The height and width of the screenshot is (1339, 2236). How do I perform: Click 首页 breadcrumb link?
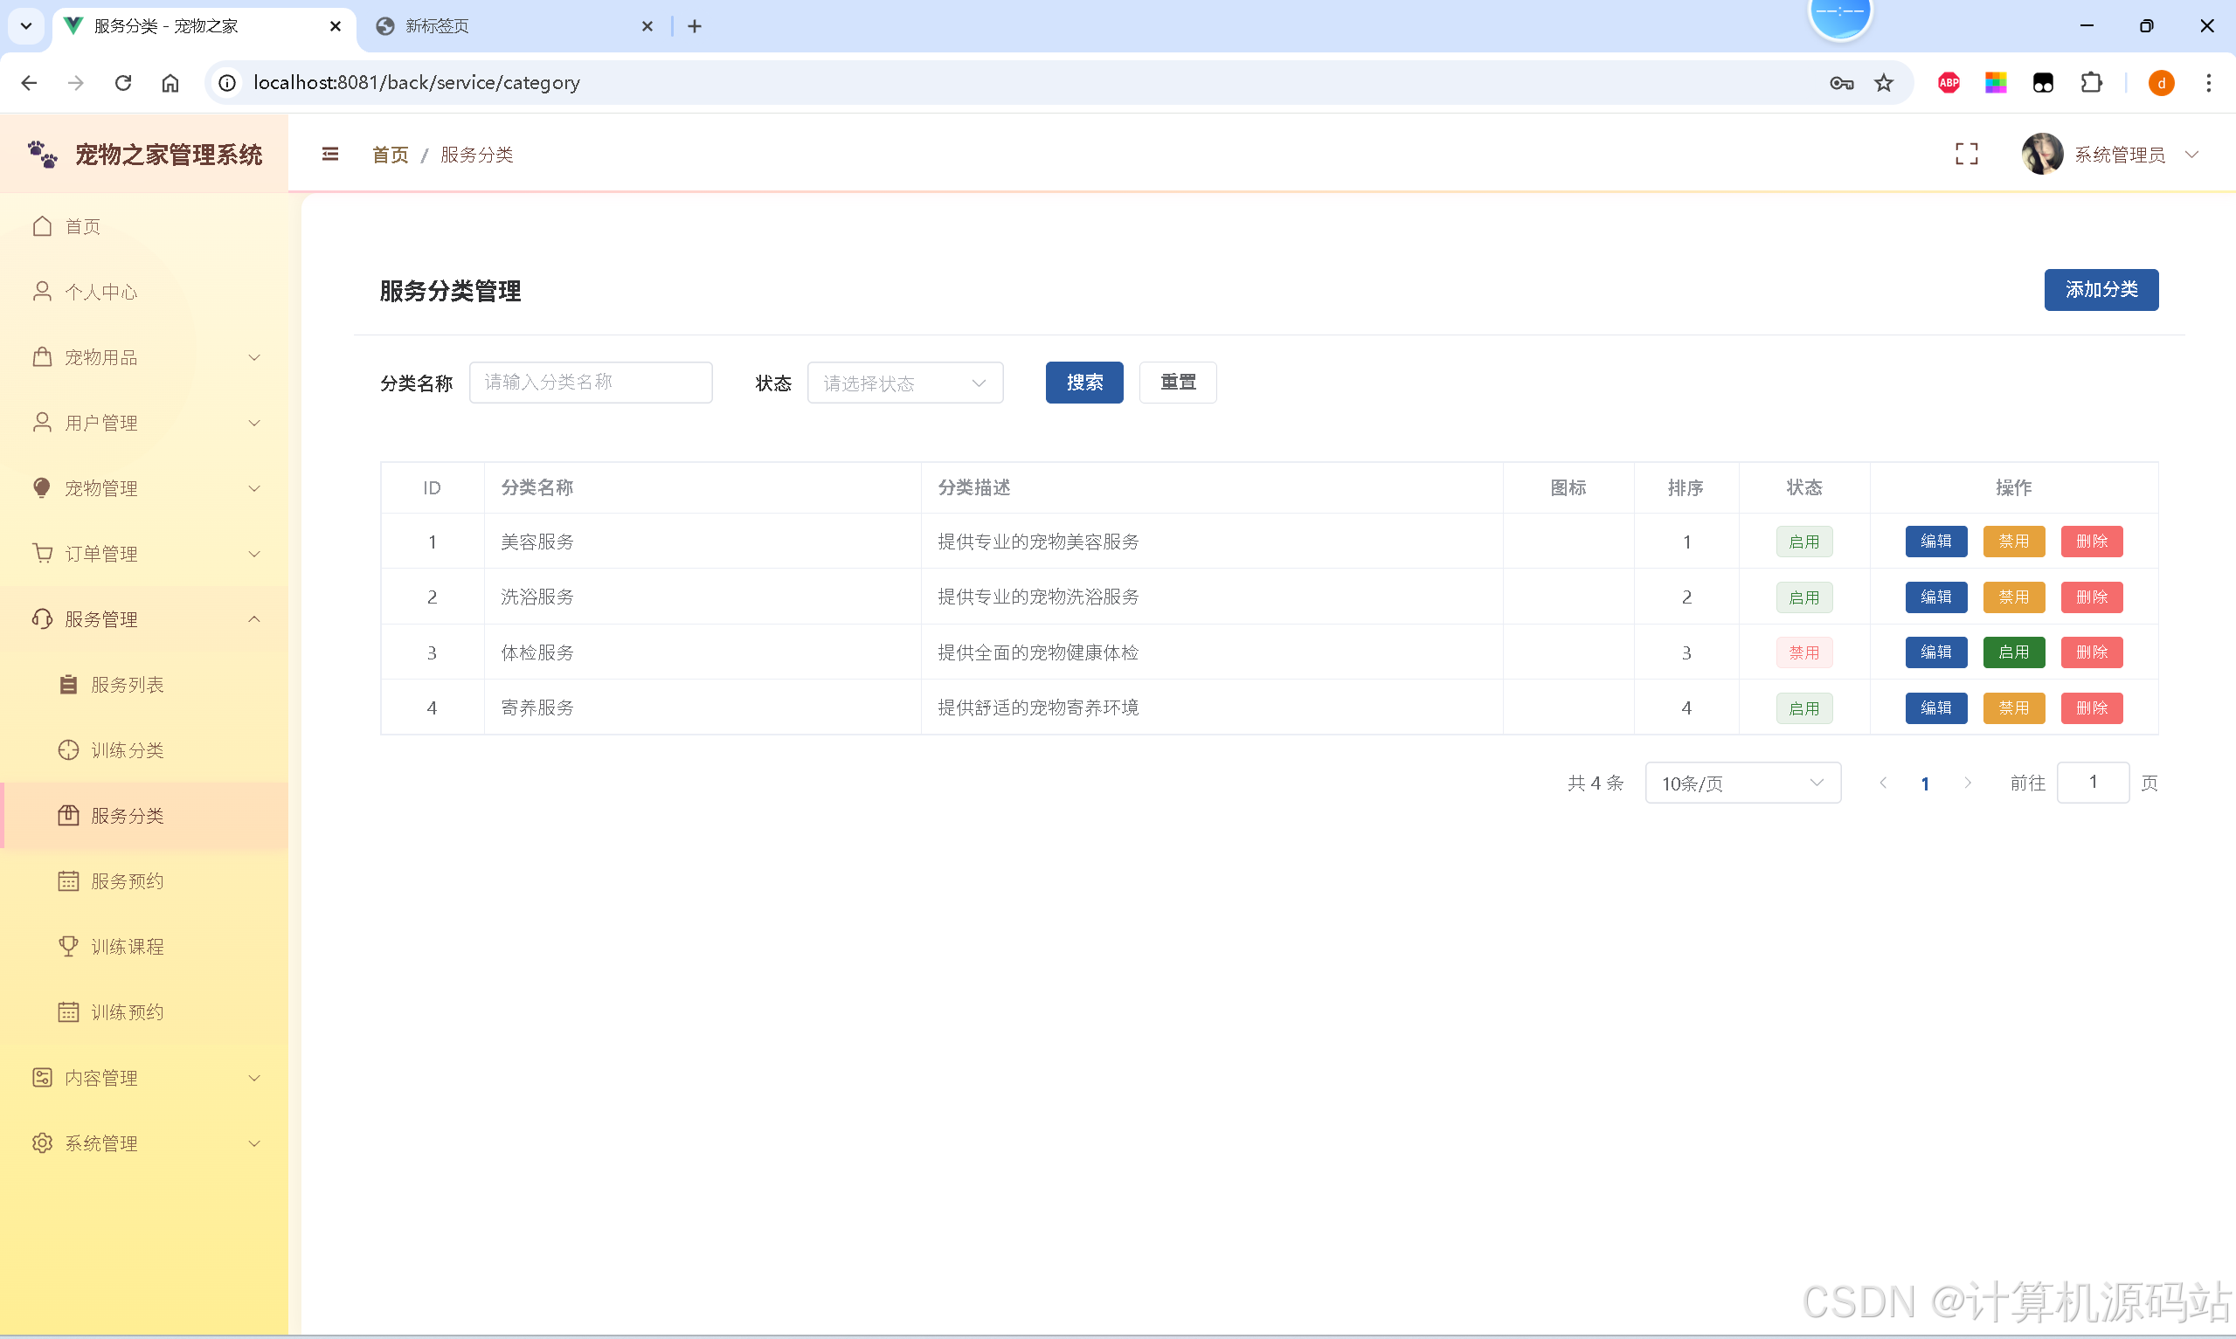[390, 155]
